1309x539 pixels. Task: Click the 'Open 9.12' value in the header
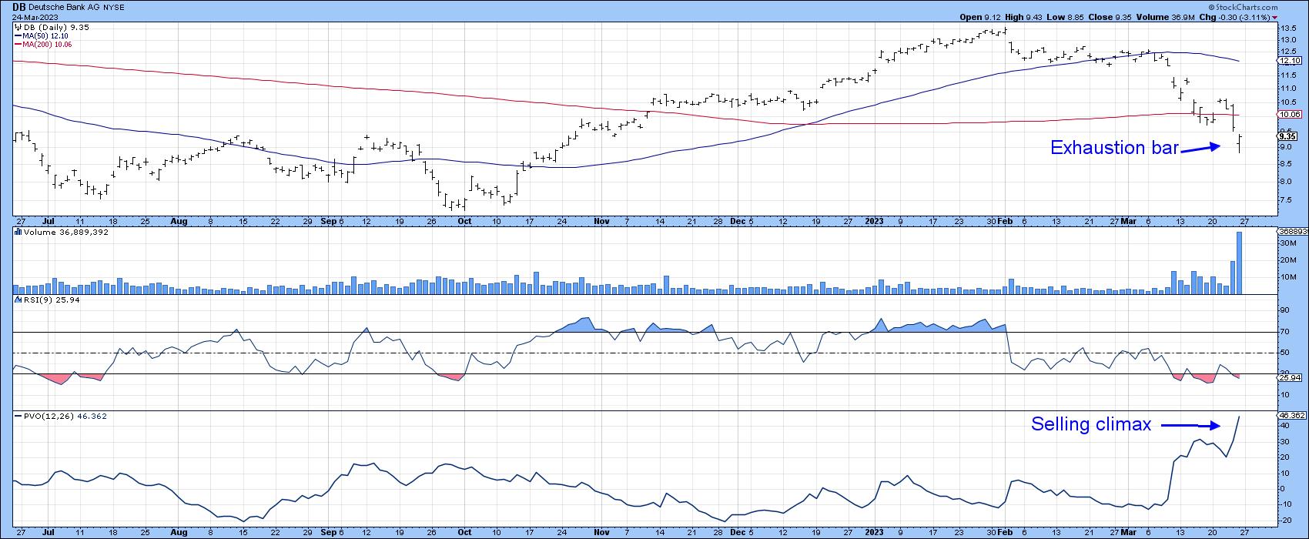[979, 17]
